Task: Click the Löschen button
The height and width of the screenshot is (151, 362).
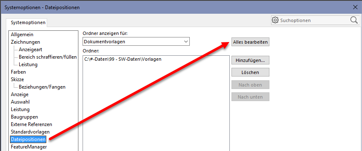Action: point(251,72)
